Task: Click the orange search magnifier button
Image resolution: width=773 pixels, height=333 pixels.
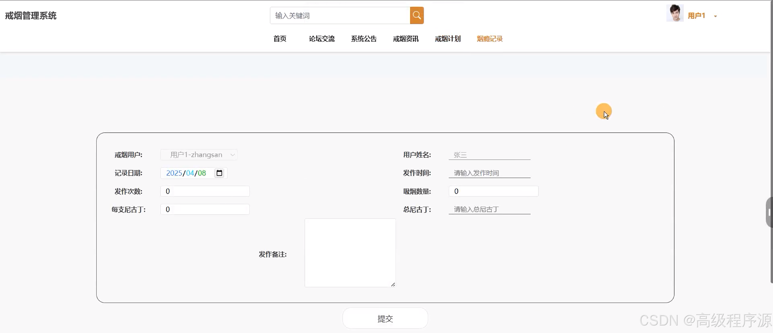Action: pyautogui.click(x=416, y=15)
